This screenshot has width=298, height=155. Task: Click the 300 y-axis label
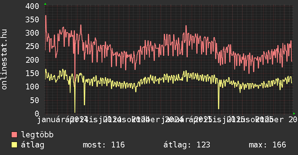tap(33, 33)
